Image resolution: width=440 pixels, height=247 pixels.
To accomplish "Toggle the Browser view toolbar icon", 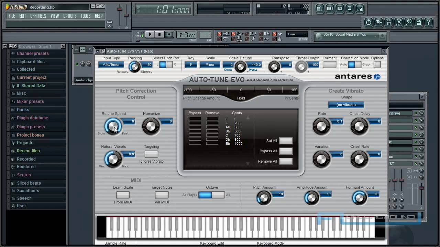I will pos(350,9).
